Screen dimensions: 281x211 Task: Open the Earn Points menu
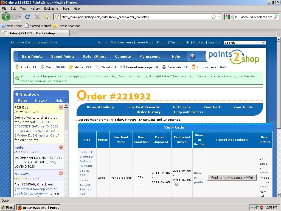click(x=32, y=56)
